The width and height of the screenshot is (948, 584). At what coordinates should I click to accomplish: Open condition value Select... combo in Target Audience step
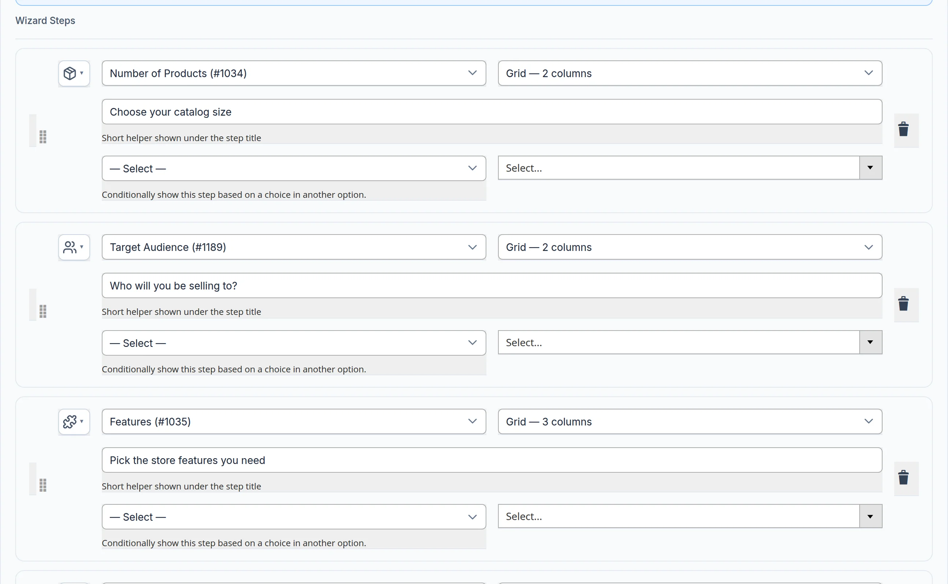[x=690, y=343]
